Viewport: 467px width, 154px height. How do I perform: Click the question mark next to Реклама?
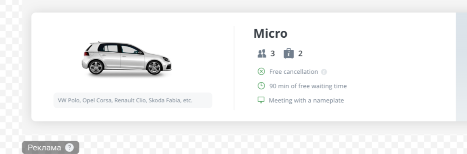click(69, 148)
